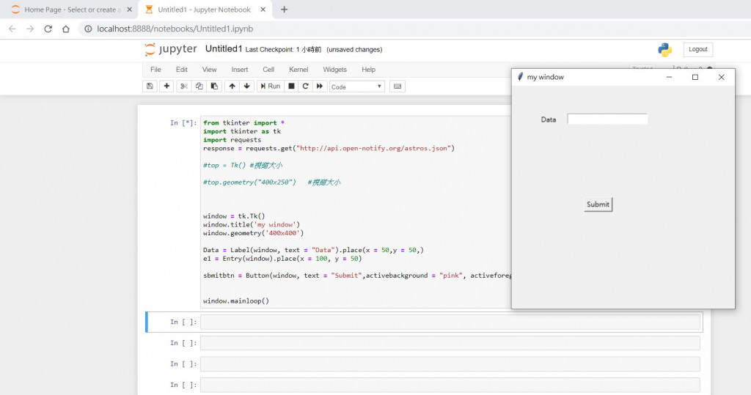
Task: Open the File menu
Action: point(155,70)
